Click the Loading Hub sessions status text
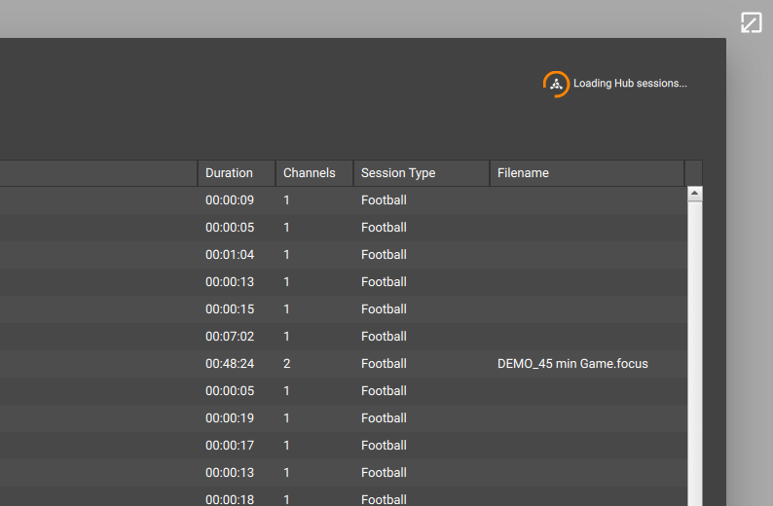This screenshot has height=506, width=773. 630,84
